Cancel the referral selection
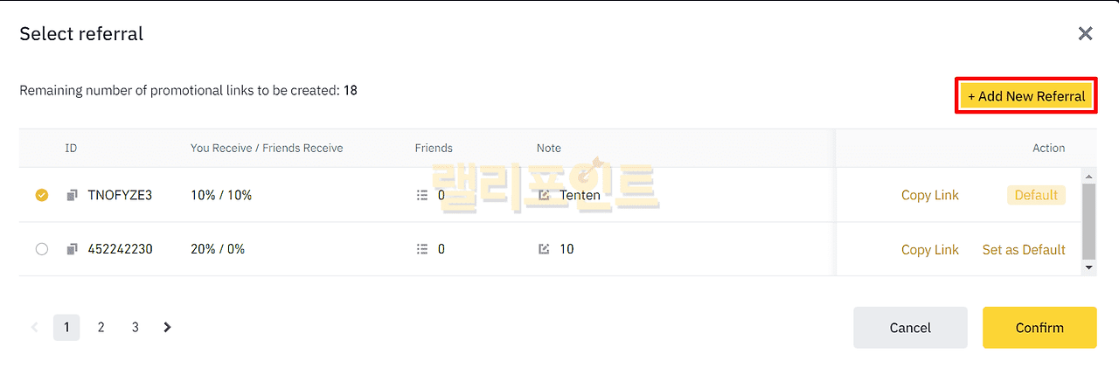The height and width of the screenshot is (375, 1119). 910,329
